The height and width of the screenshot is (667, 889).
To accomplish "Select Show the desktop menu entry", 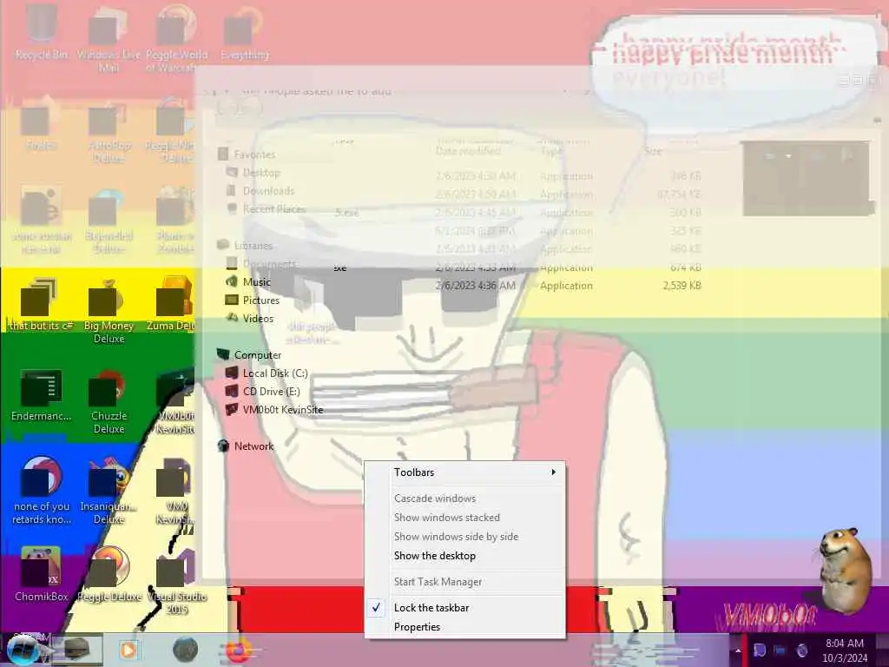I will click(465, 556).
